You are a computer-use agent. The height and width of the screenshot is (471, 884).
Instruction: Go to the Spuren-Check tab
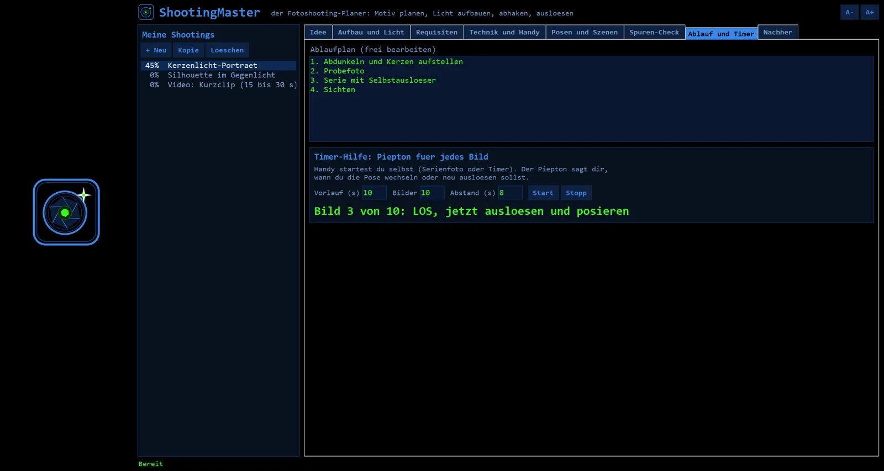point(654,32)
